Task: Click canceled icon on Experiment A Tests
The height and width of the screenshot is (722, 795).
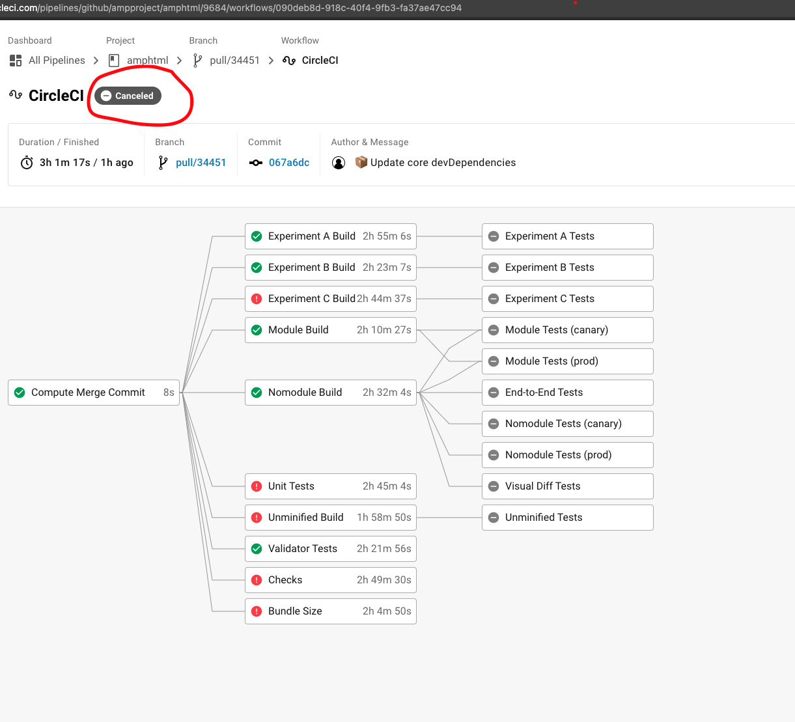Action: coord(494,236)
